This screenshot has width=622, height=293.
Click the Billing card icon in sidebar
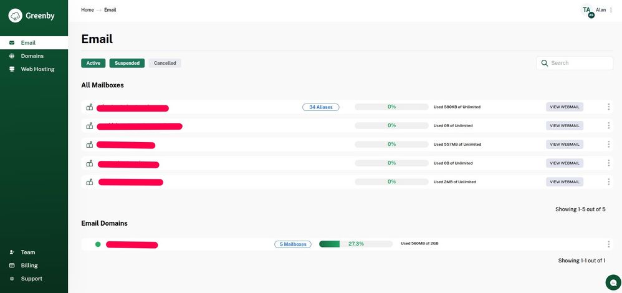click(x=12, y=266)
